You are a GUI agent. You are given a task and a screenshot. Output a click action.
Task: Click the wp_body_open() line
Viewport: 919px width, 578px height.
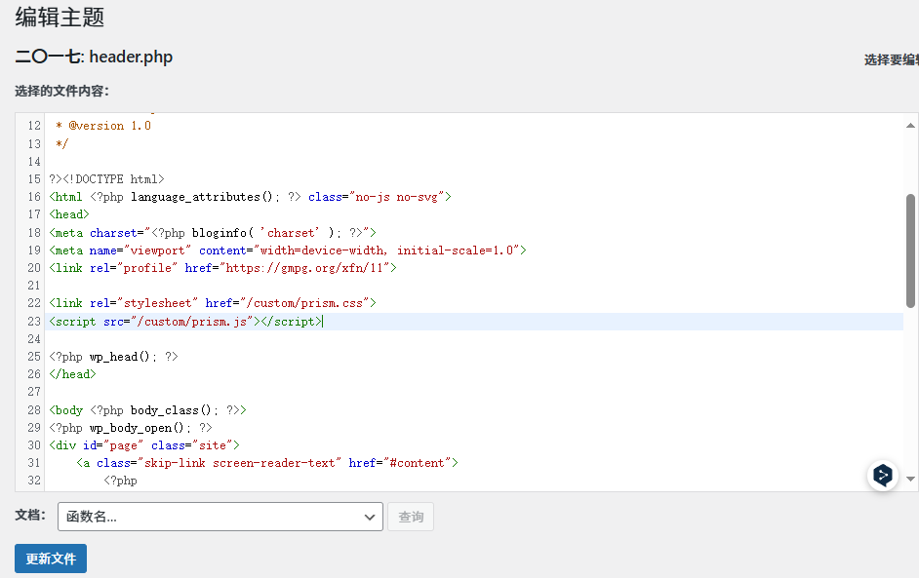coord(130,428)
